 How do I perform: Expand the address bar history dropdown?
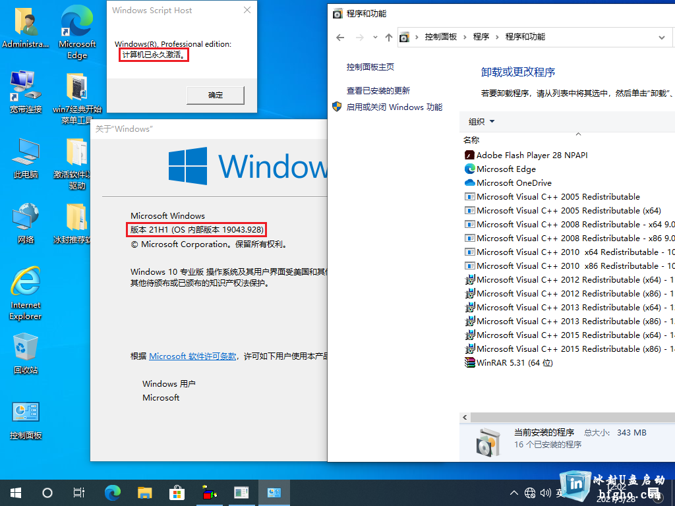[662, 38]
